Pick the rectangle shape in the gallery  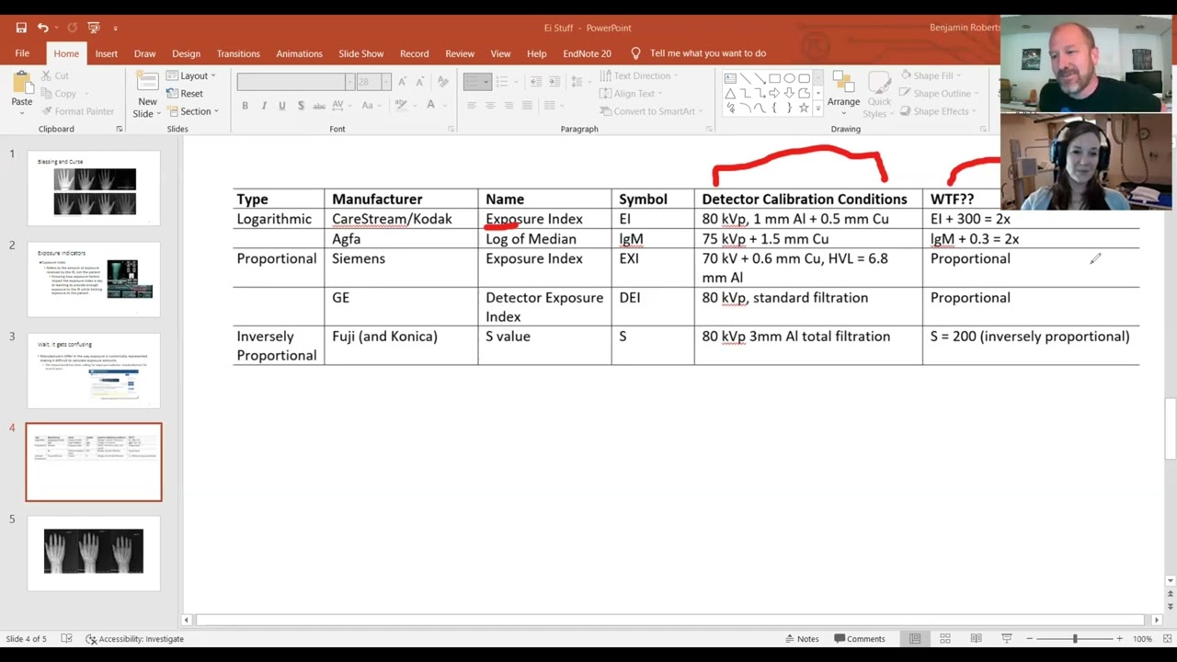(x=774, y=79)
